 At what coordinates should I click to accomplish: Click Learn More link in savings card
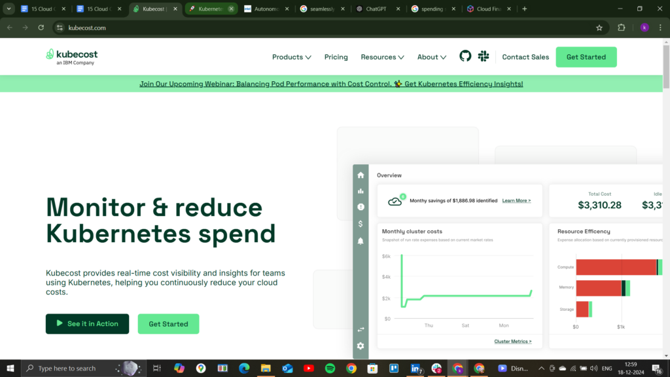click(x=516, y=200)
